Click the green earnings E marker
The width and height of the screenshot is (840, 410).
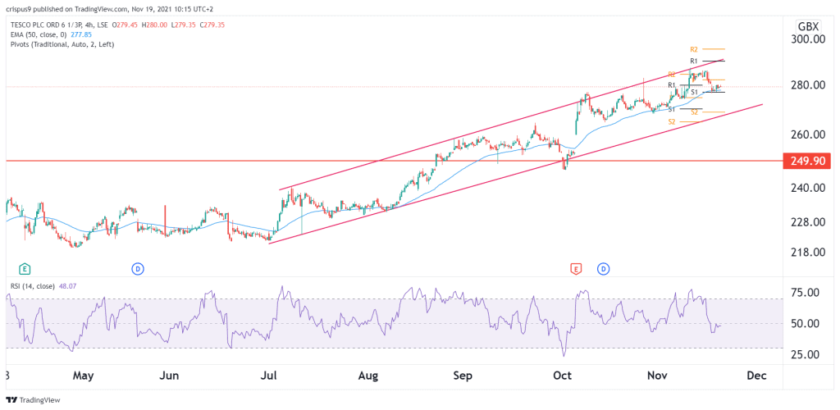click(x=24, y=268)
